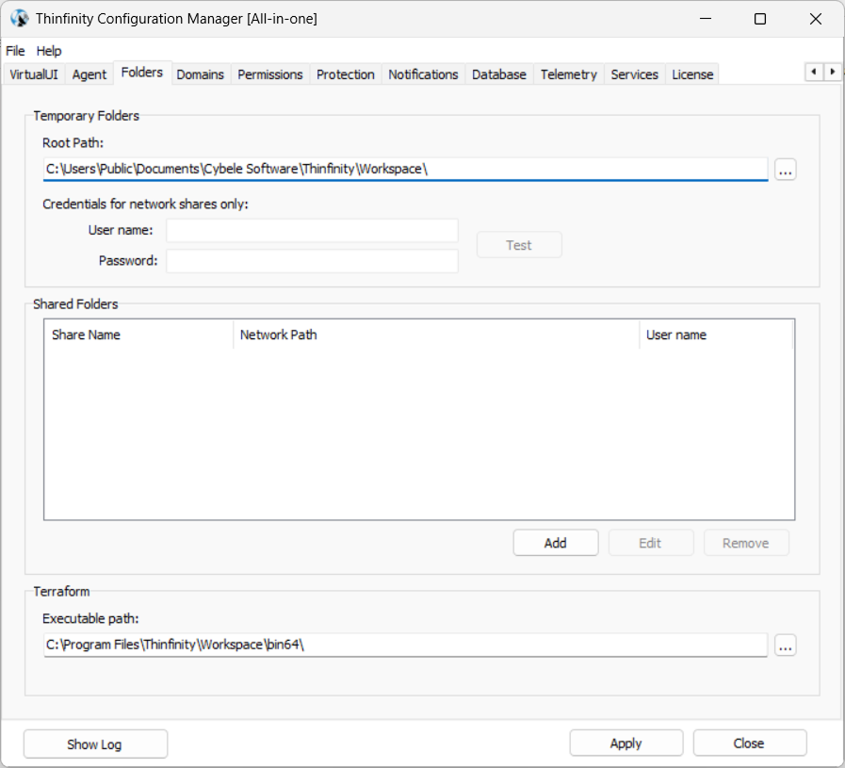The width and height of the screenshot is (845, 768).
Task: Click the Thinfinity globe app icon in title bar
Action: click(20, 18)
